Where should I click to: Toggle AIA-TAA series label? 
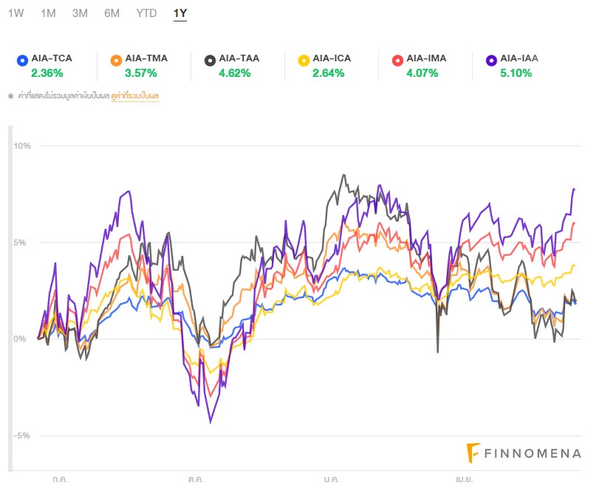(x=239, y=58)
